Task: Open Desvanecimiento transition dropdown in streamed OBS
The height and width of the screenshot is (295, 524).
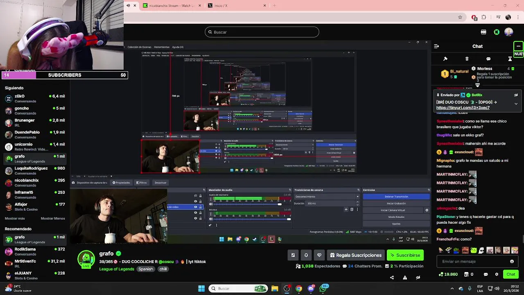Action: pos(327,197)
